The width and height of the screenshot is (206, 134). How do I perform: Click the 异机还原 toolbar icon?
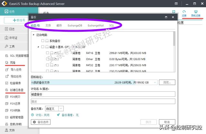[x=196, y=13]
